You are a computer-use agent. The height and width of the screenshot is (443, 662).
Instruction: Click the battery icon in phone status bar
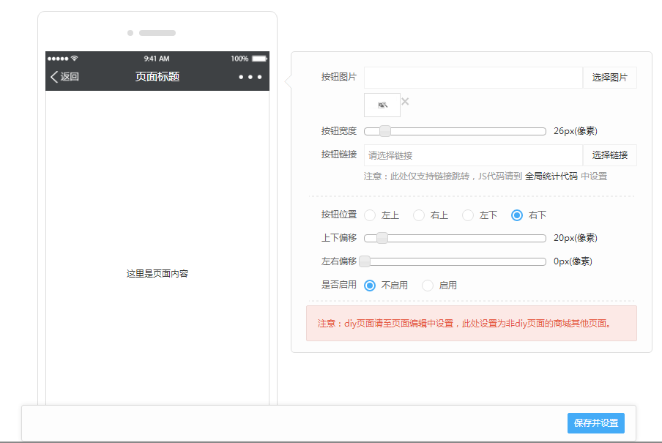click(x=260, y=59)
